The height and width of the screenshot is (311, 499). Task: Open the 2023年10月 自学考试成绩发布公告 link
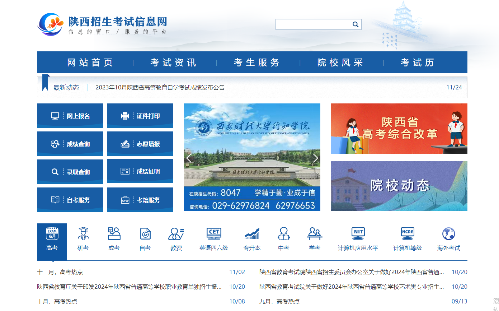[x=160, y=87]
